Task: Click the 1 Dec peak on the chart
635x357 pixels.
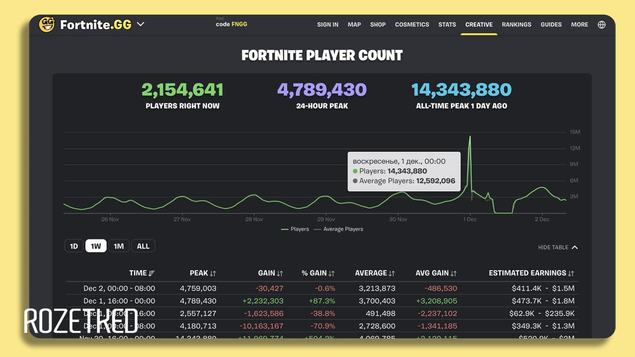Action: tap(470, 137)
